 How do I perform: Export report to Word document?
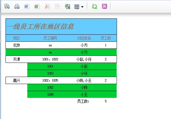click(27, 6)
